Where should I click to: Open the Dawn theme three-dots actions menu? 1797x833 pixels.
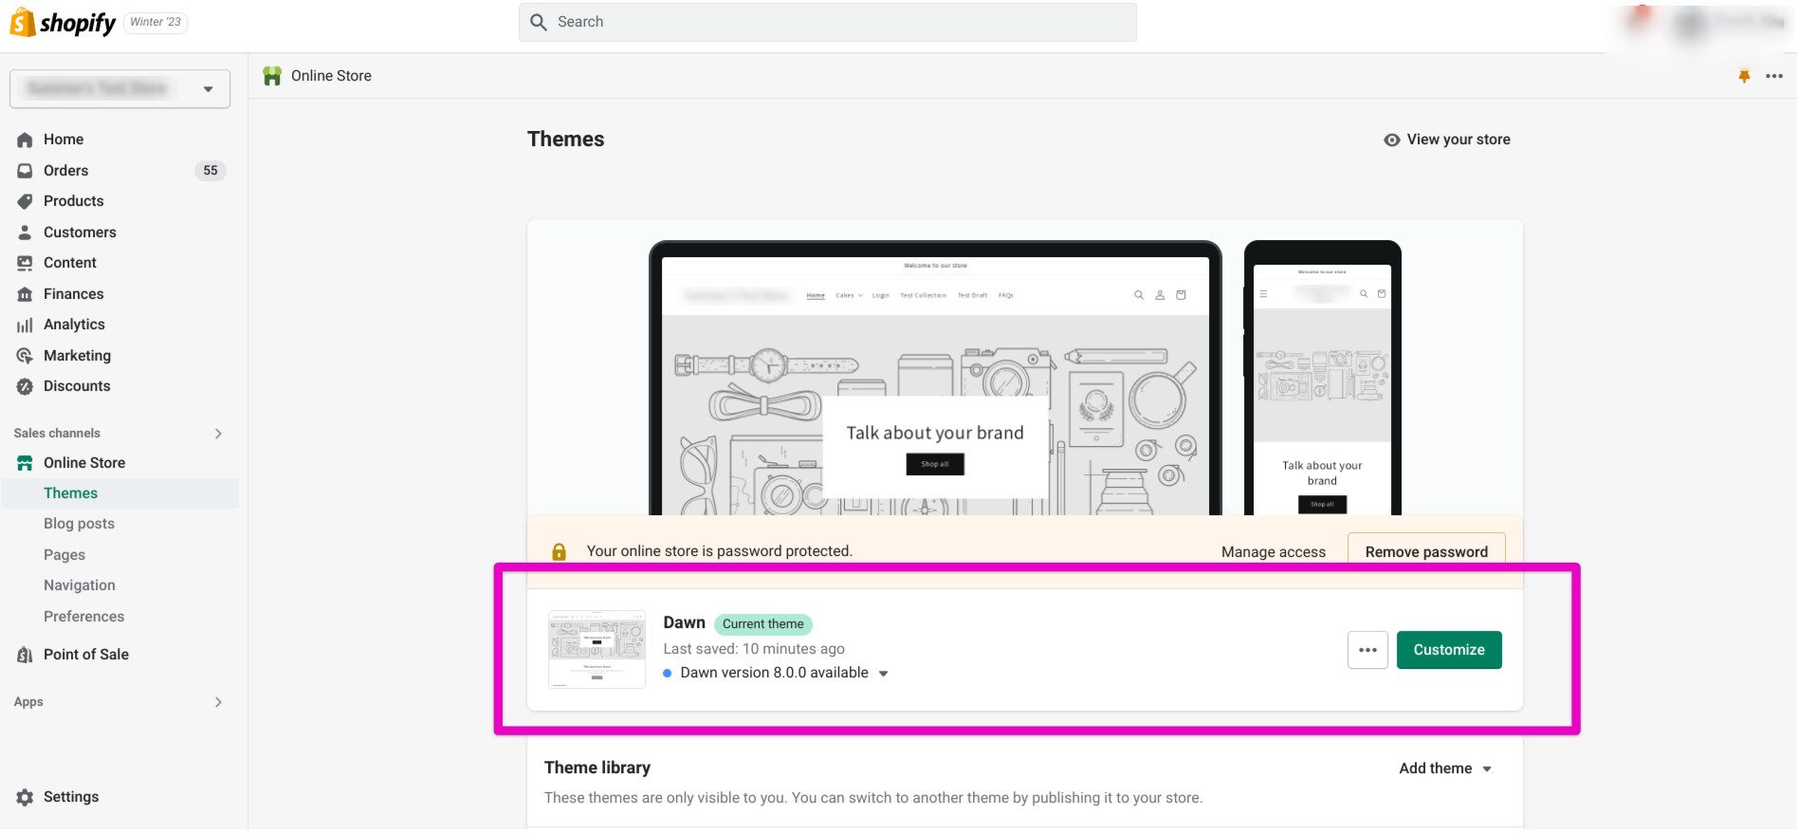[1367, 650]
